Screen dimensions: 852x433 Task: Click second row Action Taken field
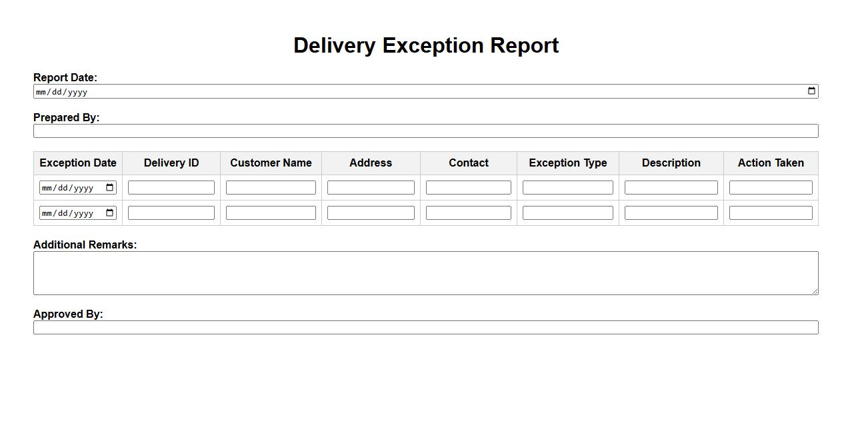tap(771, 213)
